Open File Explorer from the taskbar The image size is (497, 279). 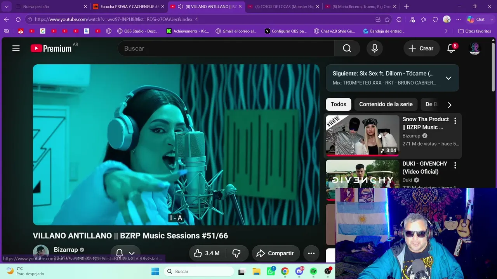[256, 271]
